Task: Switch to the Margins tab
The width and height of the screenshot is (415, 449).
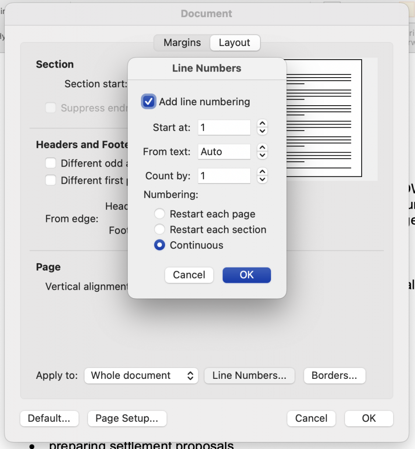Action: pyautogui.click(x=182, y=43)
